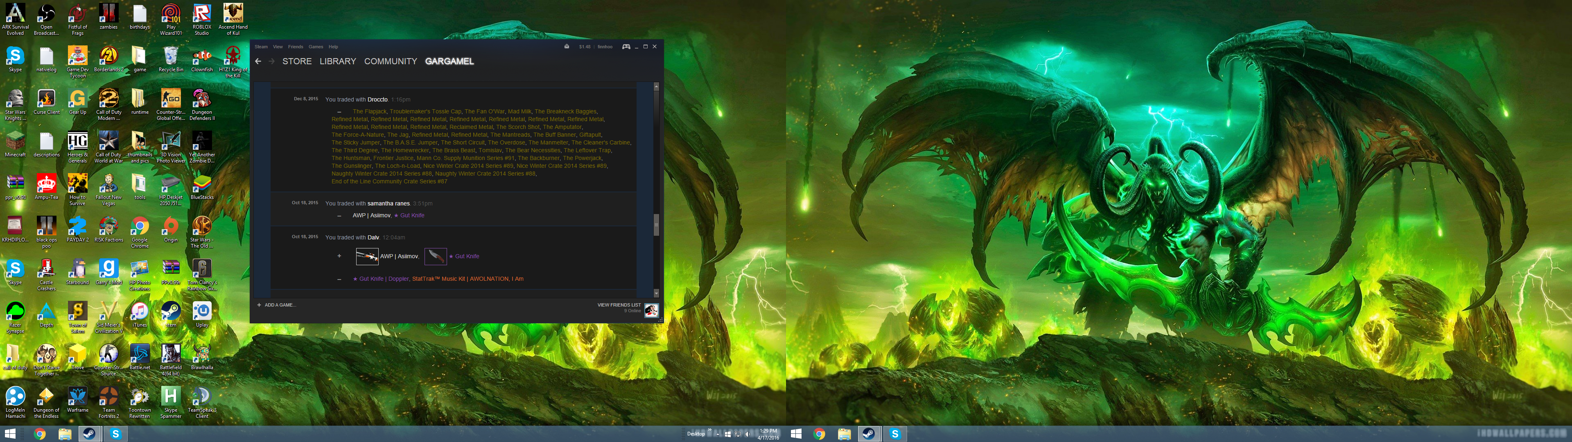The height and width of the screenshot is (442, 1572).
Task: Click the Steam icon in left taskbar
Action: click(x=89, y=433)
